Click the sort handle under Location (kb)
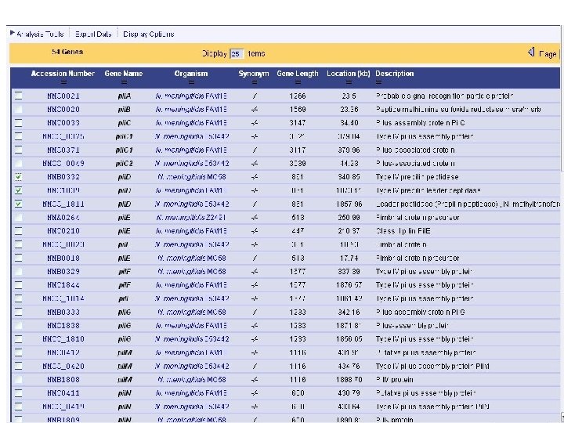The width and height of the screenshot is (564, 423). click(348, 82)
